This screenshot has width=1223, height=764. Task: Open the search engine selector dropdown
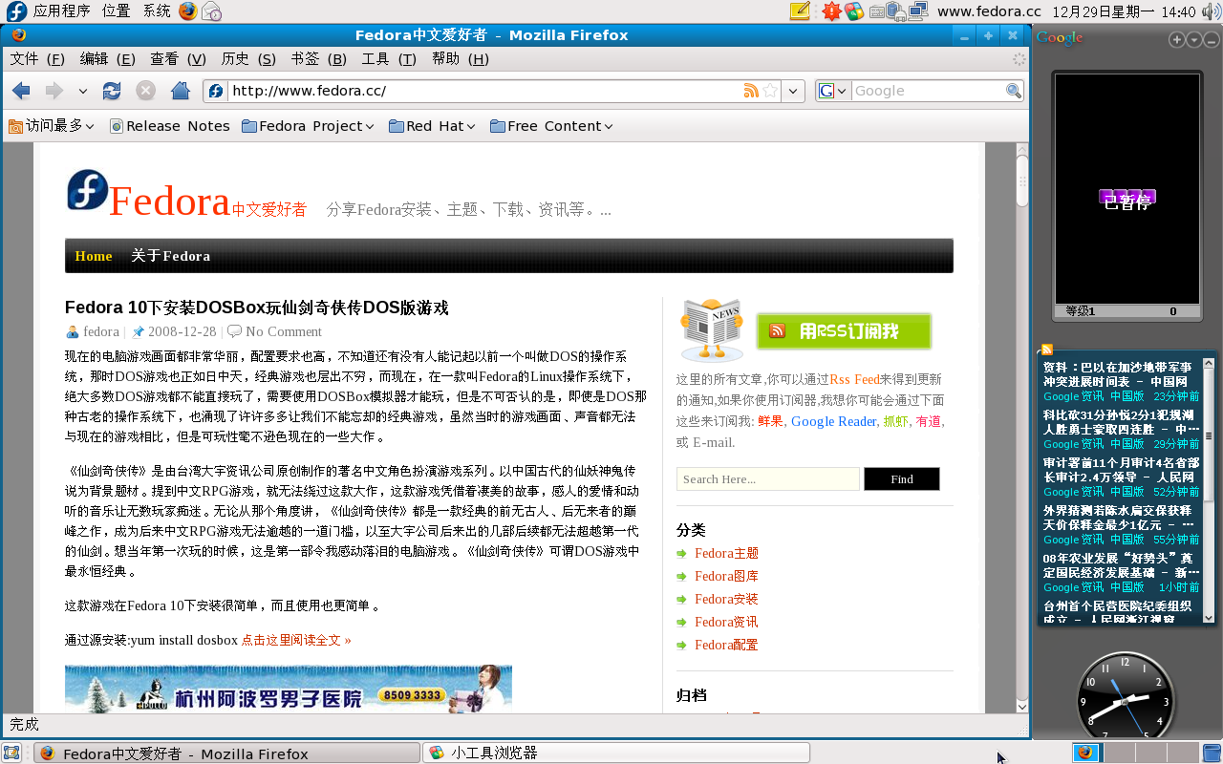pyautogui.click(x=832, y=91)
